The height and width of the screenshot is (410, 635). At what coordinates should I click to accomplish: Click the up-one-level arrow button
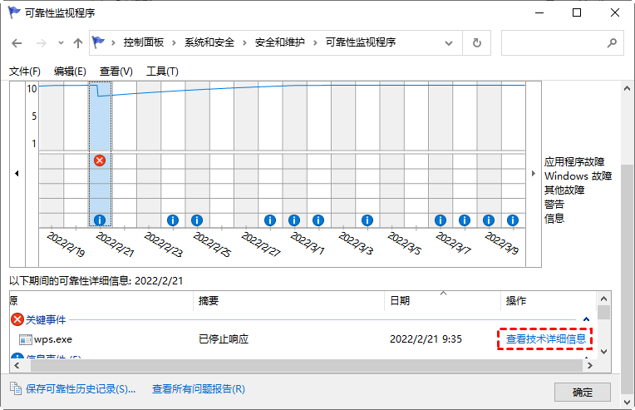78,42
